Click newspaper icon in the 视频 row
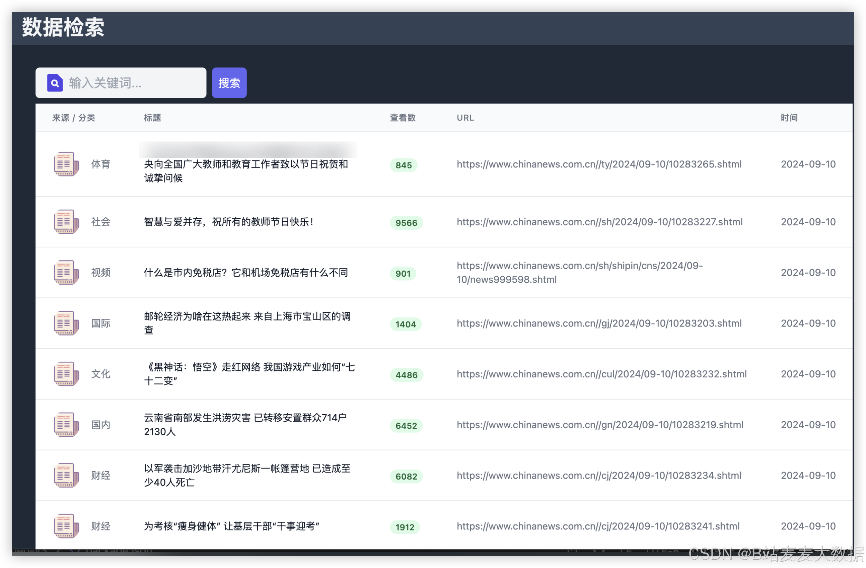The height and width of the screenshot is (568, 866). (x=66, y=273)
